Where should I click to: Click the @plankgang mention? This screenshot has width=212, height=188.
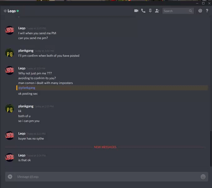(27, 88)
